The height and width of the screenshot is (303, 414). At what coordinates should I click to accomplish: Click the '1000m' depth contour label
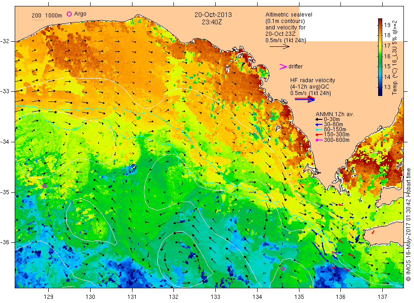click(54, 16)
